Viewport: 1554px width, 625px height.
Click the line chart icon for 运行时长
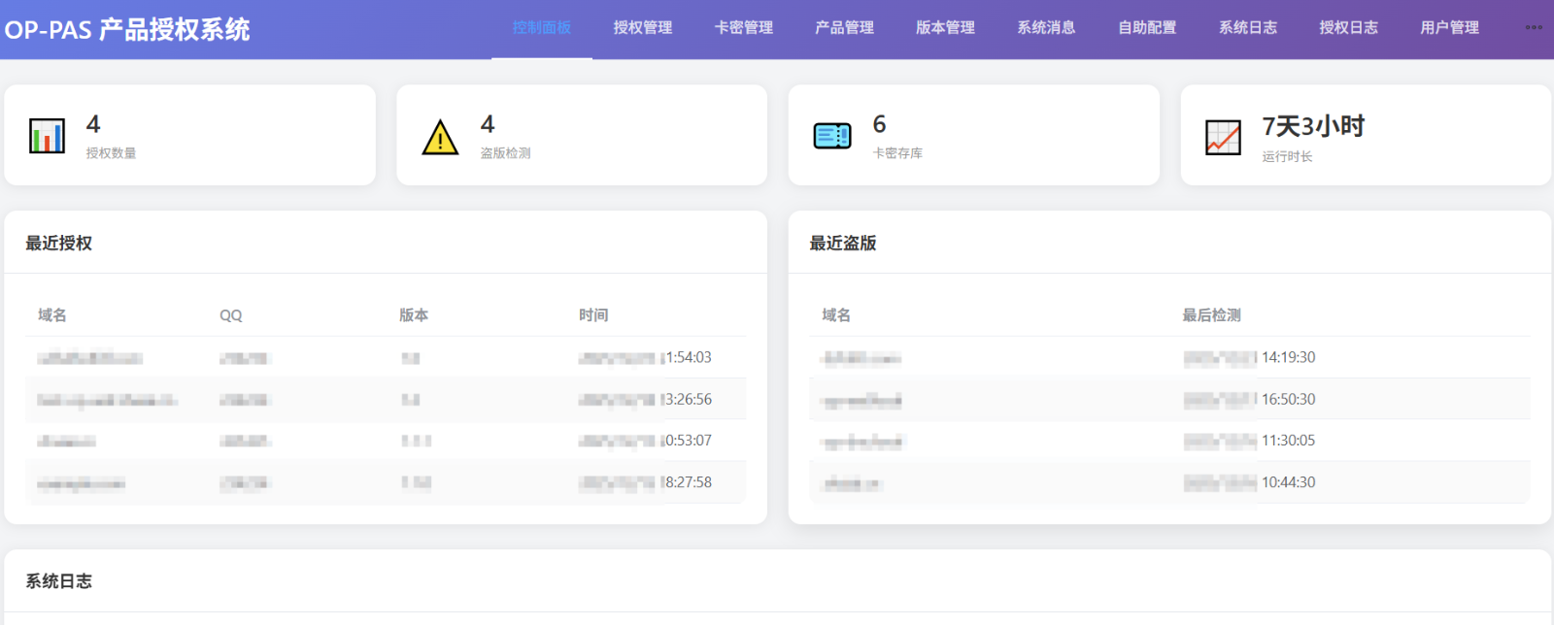1223,137
